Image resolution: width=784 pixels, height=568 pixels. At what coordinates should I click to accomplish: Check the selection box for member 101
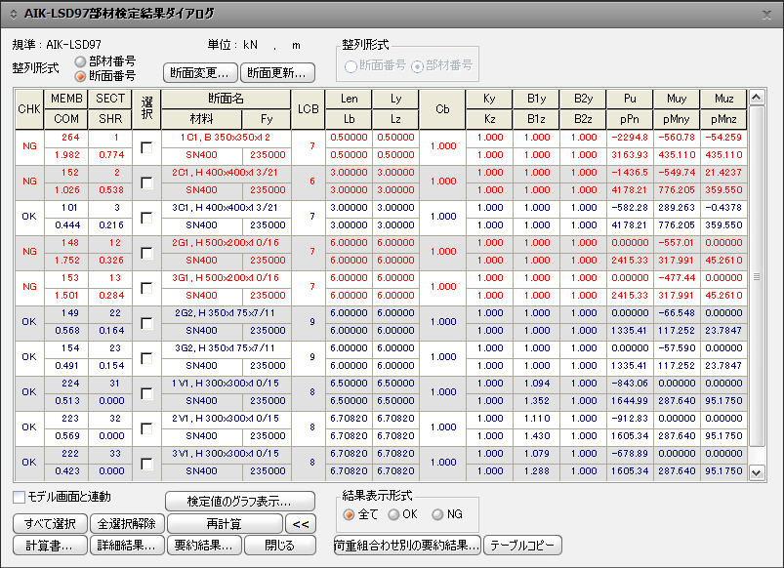146,218
